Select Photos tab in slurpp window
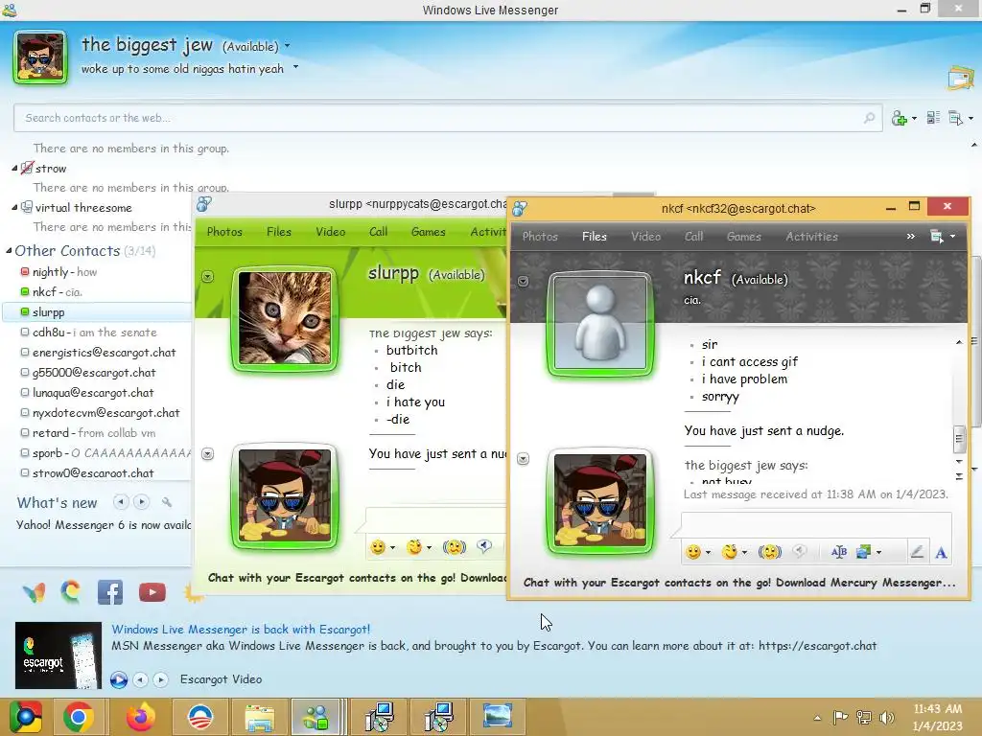982x736 pixels. pos(224,232)
